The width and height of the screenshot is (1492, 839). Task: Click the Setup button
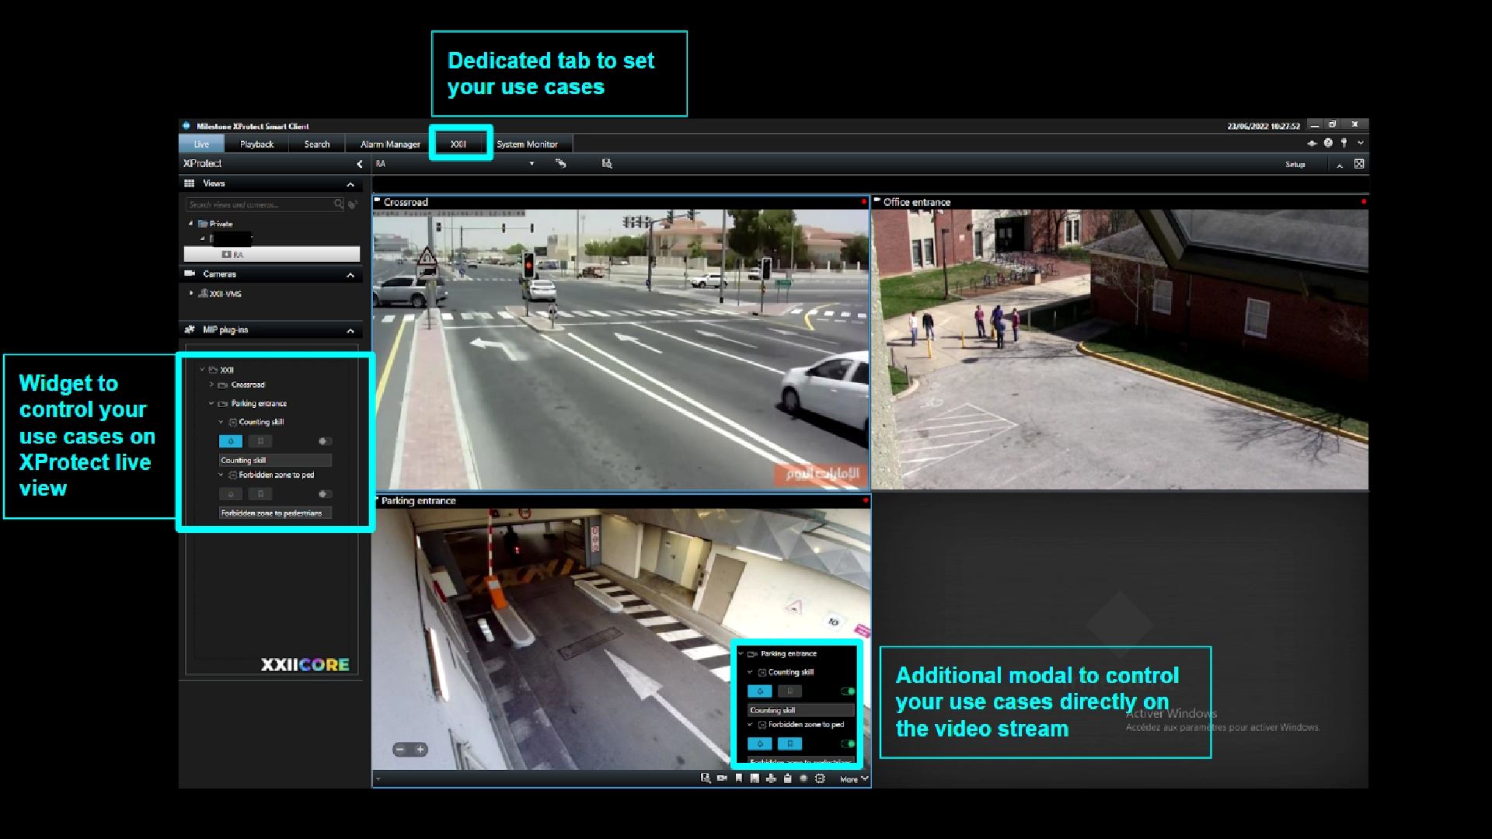(x=1295, y=165)
